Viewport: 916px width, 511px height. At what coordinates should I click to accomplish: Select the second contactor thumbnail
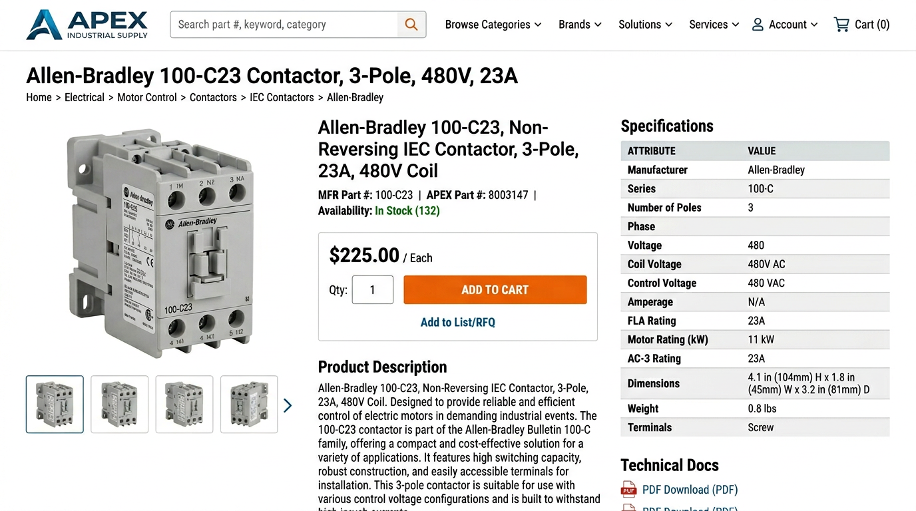(x=120, y=405)
